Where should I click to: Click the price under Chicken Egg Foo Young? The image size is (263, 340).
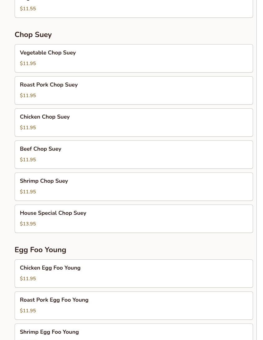click(28, 279)
